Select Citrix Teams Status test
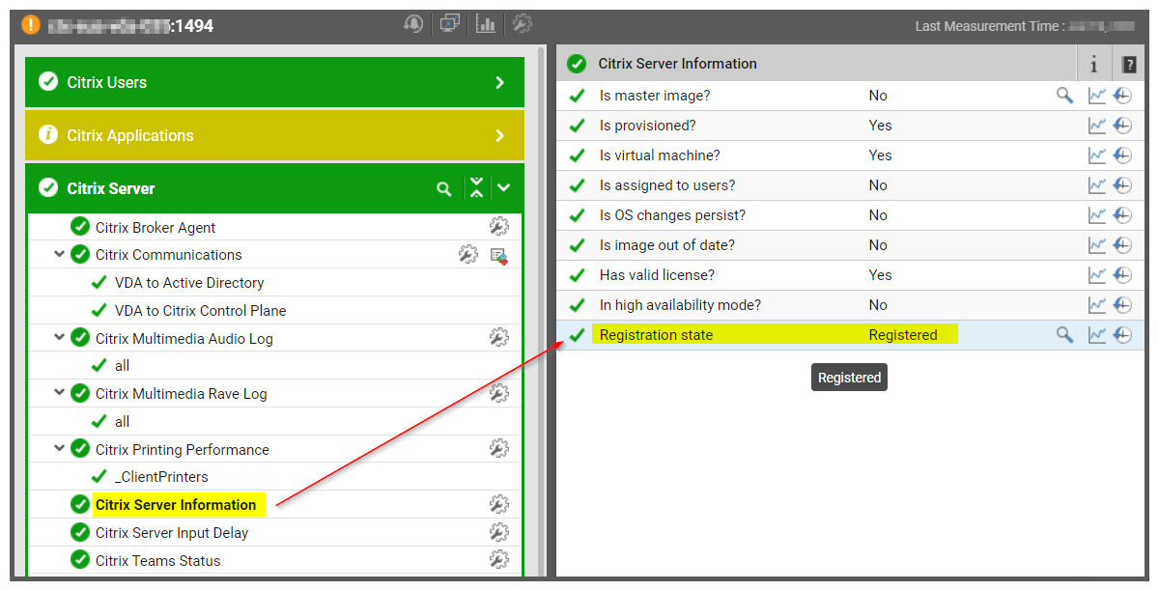The width and height of the screenshot is (1159, 591). [x=158, y=561]
